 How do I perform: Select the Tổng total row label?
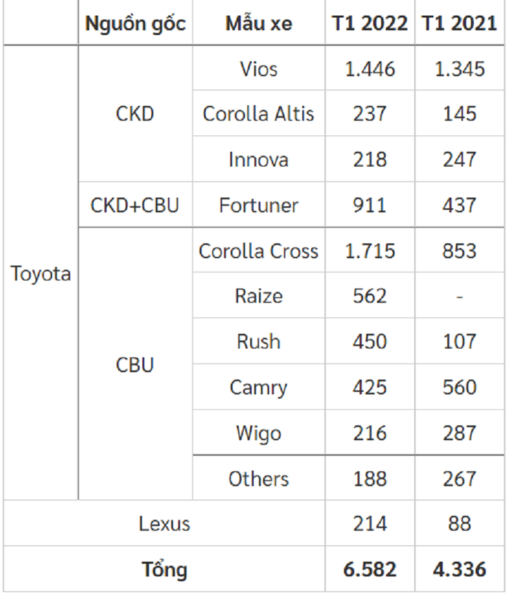(164, 569)
